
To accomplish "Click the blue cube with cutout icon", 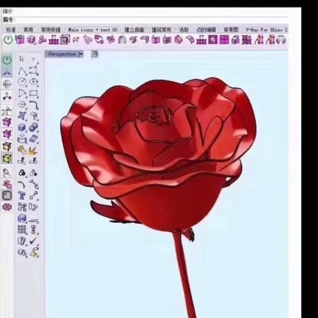I will (x=22, y=218).
